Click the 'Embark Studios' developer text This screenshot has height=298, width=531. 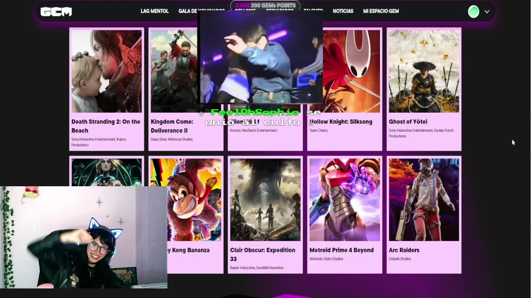pyautogui.click(x=400, y=259)
